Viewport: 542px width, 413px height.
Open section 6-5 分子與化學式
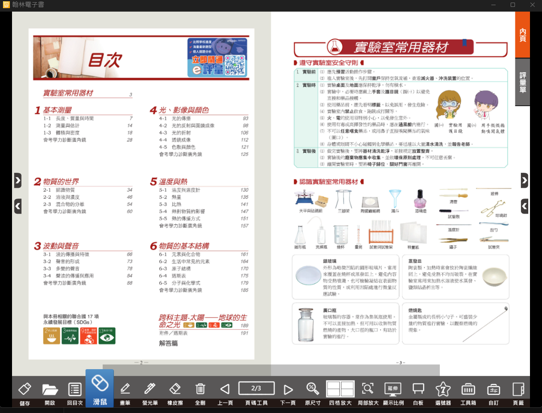[x=204, y=283]
